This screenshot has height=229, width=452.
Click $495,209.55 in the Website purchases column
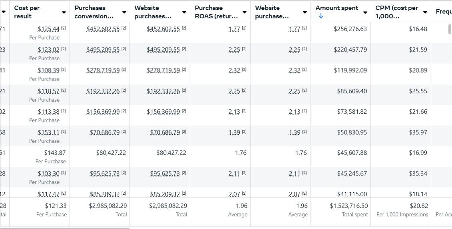pyautogui.click(x=163, y=49)
